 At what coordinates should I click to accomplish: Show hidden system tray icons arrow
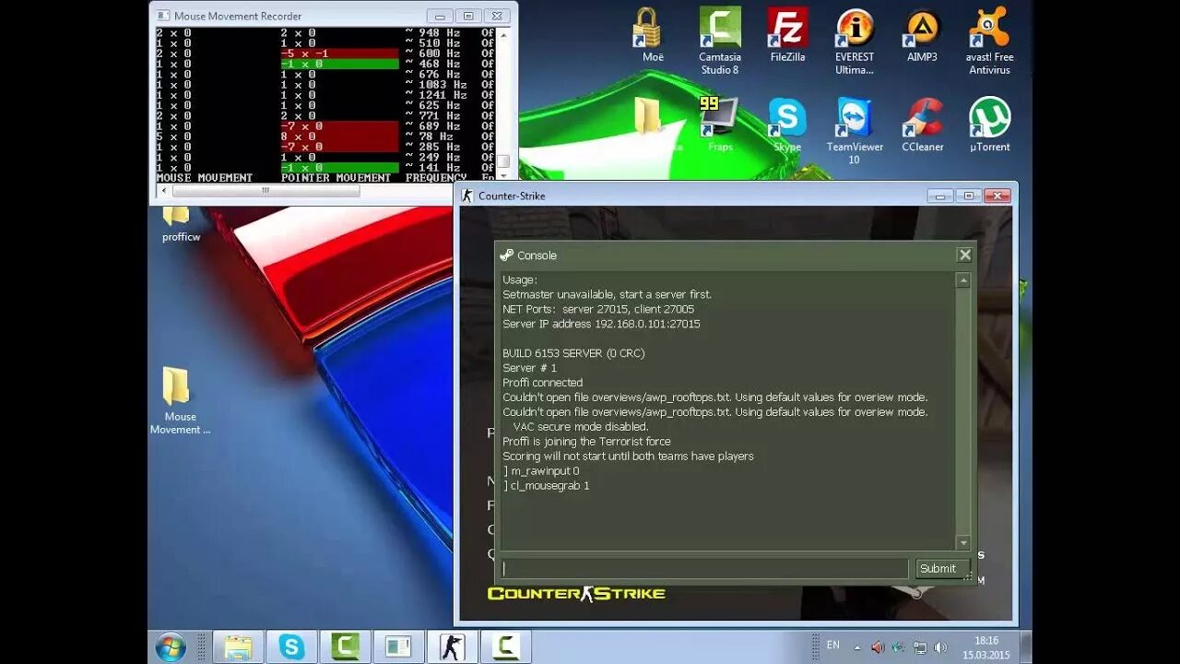click(857, 647)
